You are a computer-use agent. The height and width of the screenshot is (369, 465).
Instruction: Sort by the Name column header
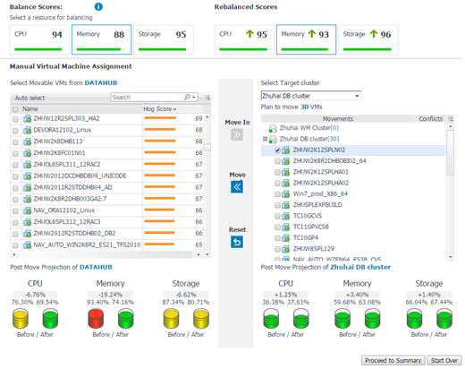pyautogui.click(x=30, y=109)
